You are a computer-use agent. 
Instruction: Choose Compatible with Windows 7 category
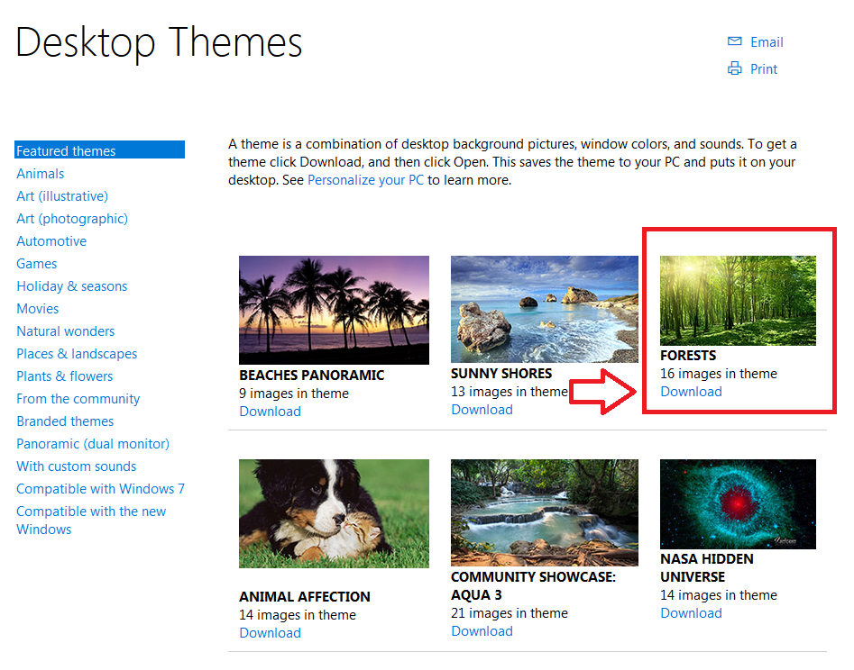tap(100, 489)
